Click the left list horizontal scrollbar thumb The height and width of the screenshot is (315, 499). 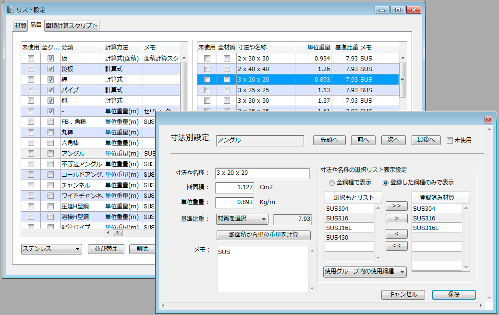[x=117, y=232]
